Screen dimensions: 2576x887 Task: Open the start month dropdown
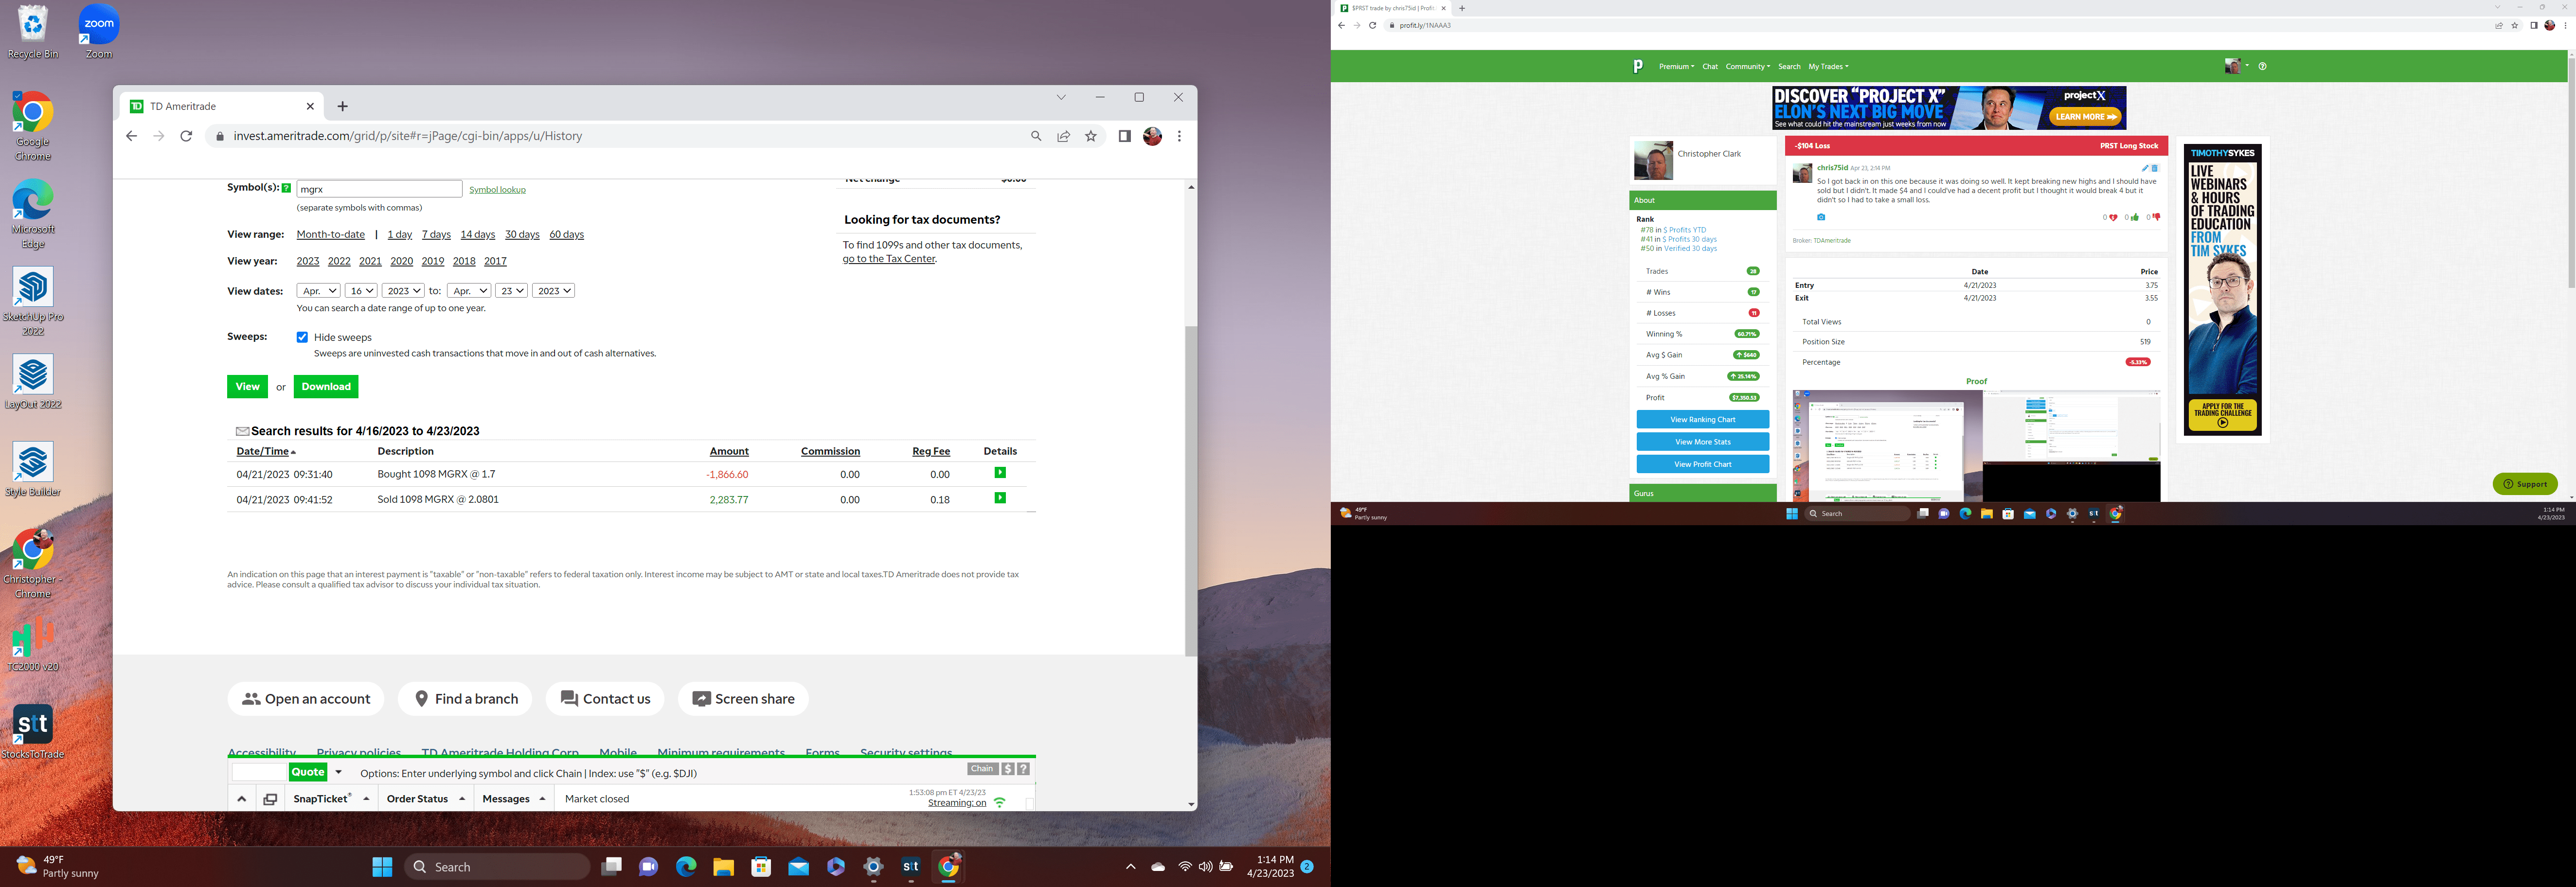[x=319, y=291]
